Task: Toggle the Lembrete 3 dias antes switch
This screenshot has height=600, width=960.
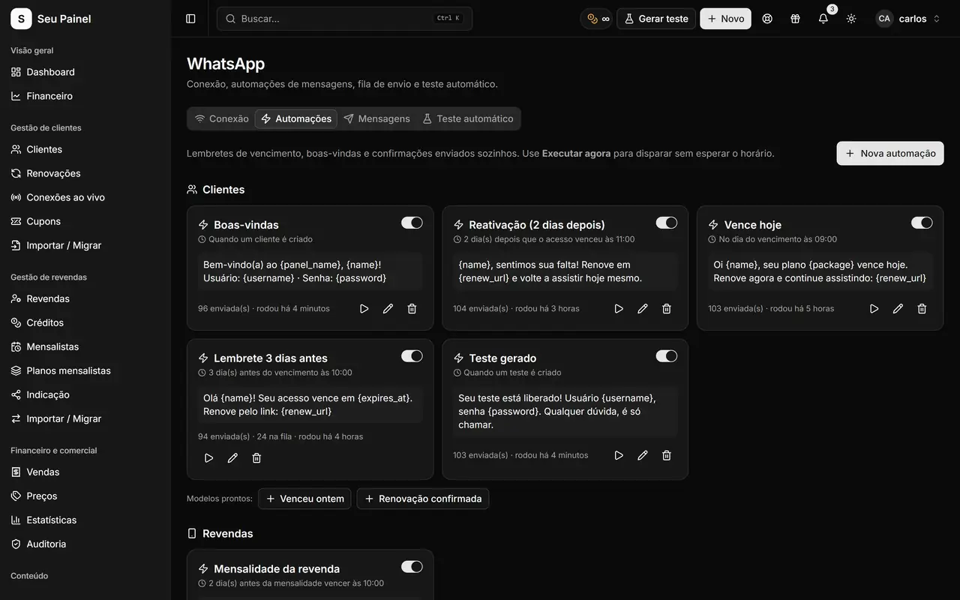Action: [x=412, y=356]
